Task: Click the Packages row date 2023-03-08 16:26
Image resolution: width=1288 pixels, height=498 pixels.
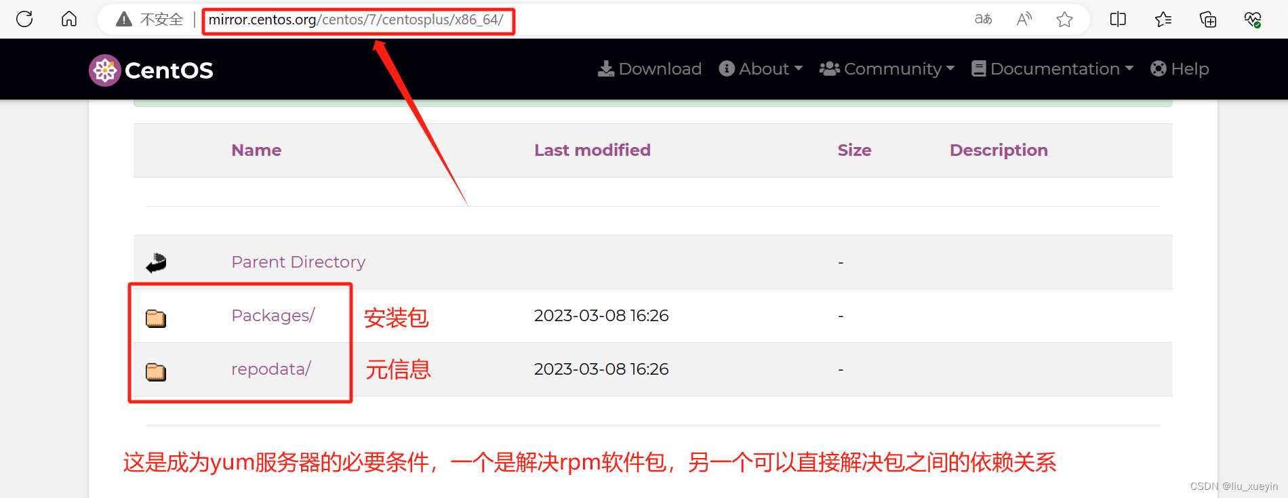Action: pos(601,315)
